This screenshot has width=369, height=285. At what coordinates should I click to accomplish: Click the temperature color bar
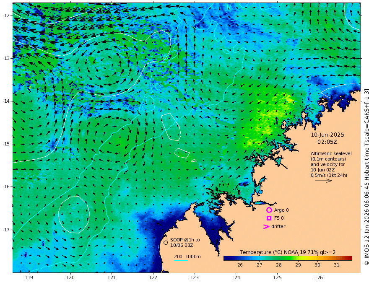[x=288, y=258]
